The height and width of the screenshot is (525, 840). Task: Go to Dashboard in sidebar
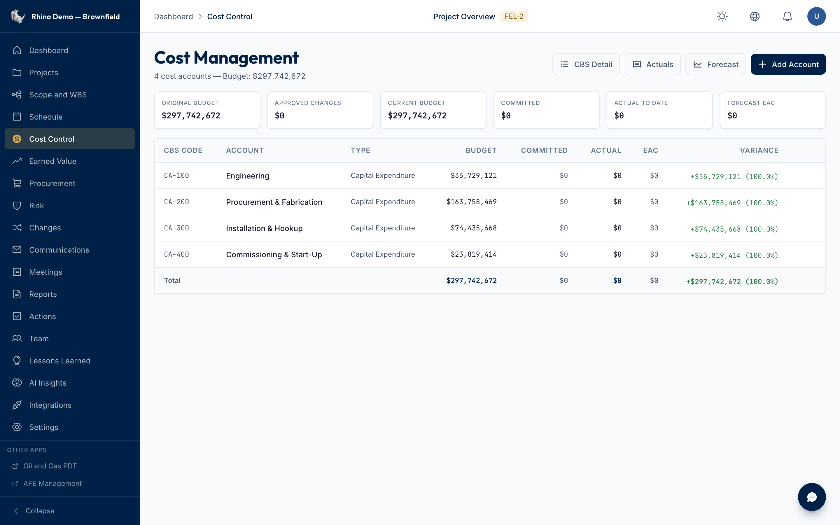click(70, 50)
